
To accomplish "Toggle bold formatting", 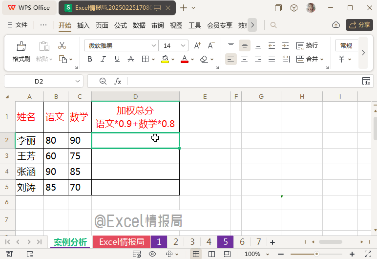I will click(x=89, y=59).
